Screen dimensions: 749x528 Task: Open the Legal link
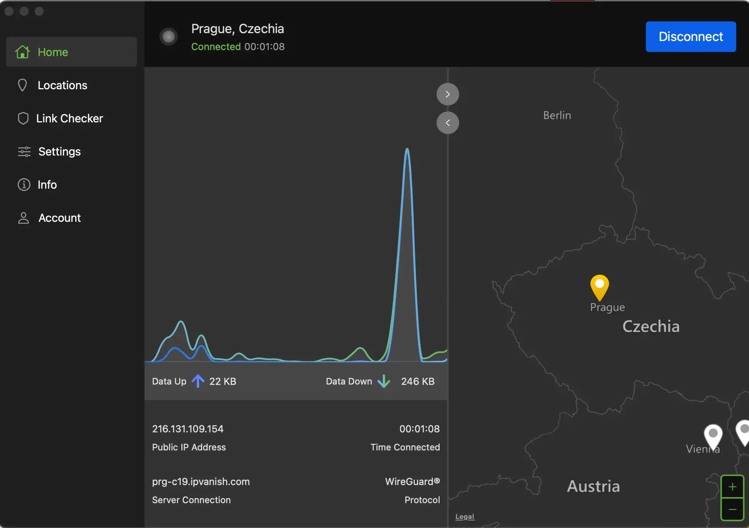pos(464,517)
